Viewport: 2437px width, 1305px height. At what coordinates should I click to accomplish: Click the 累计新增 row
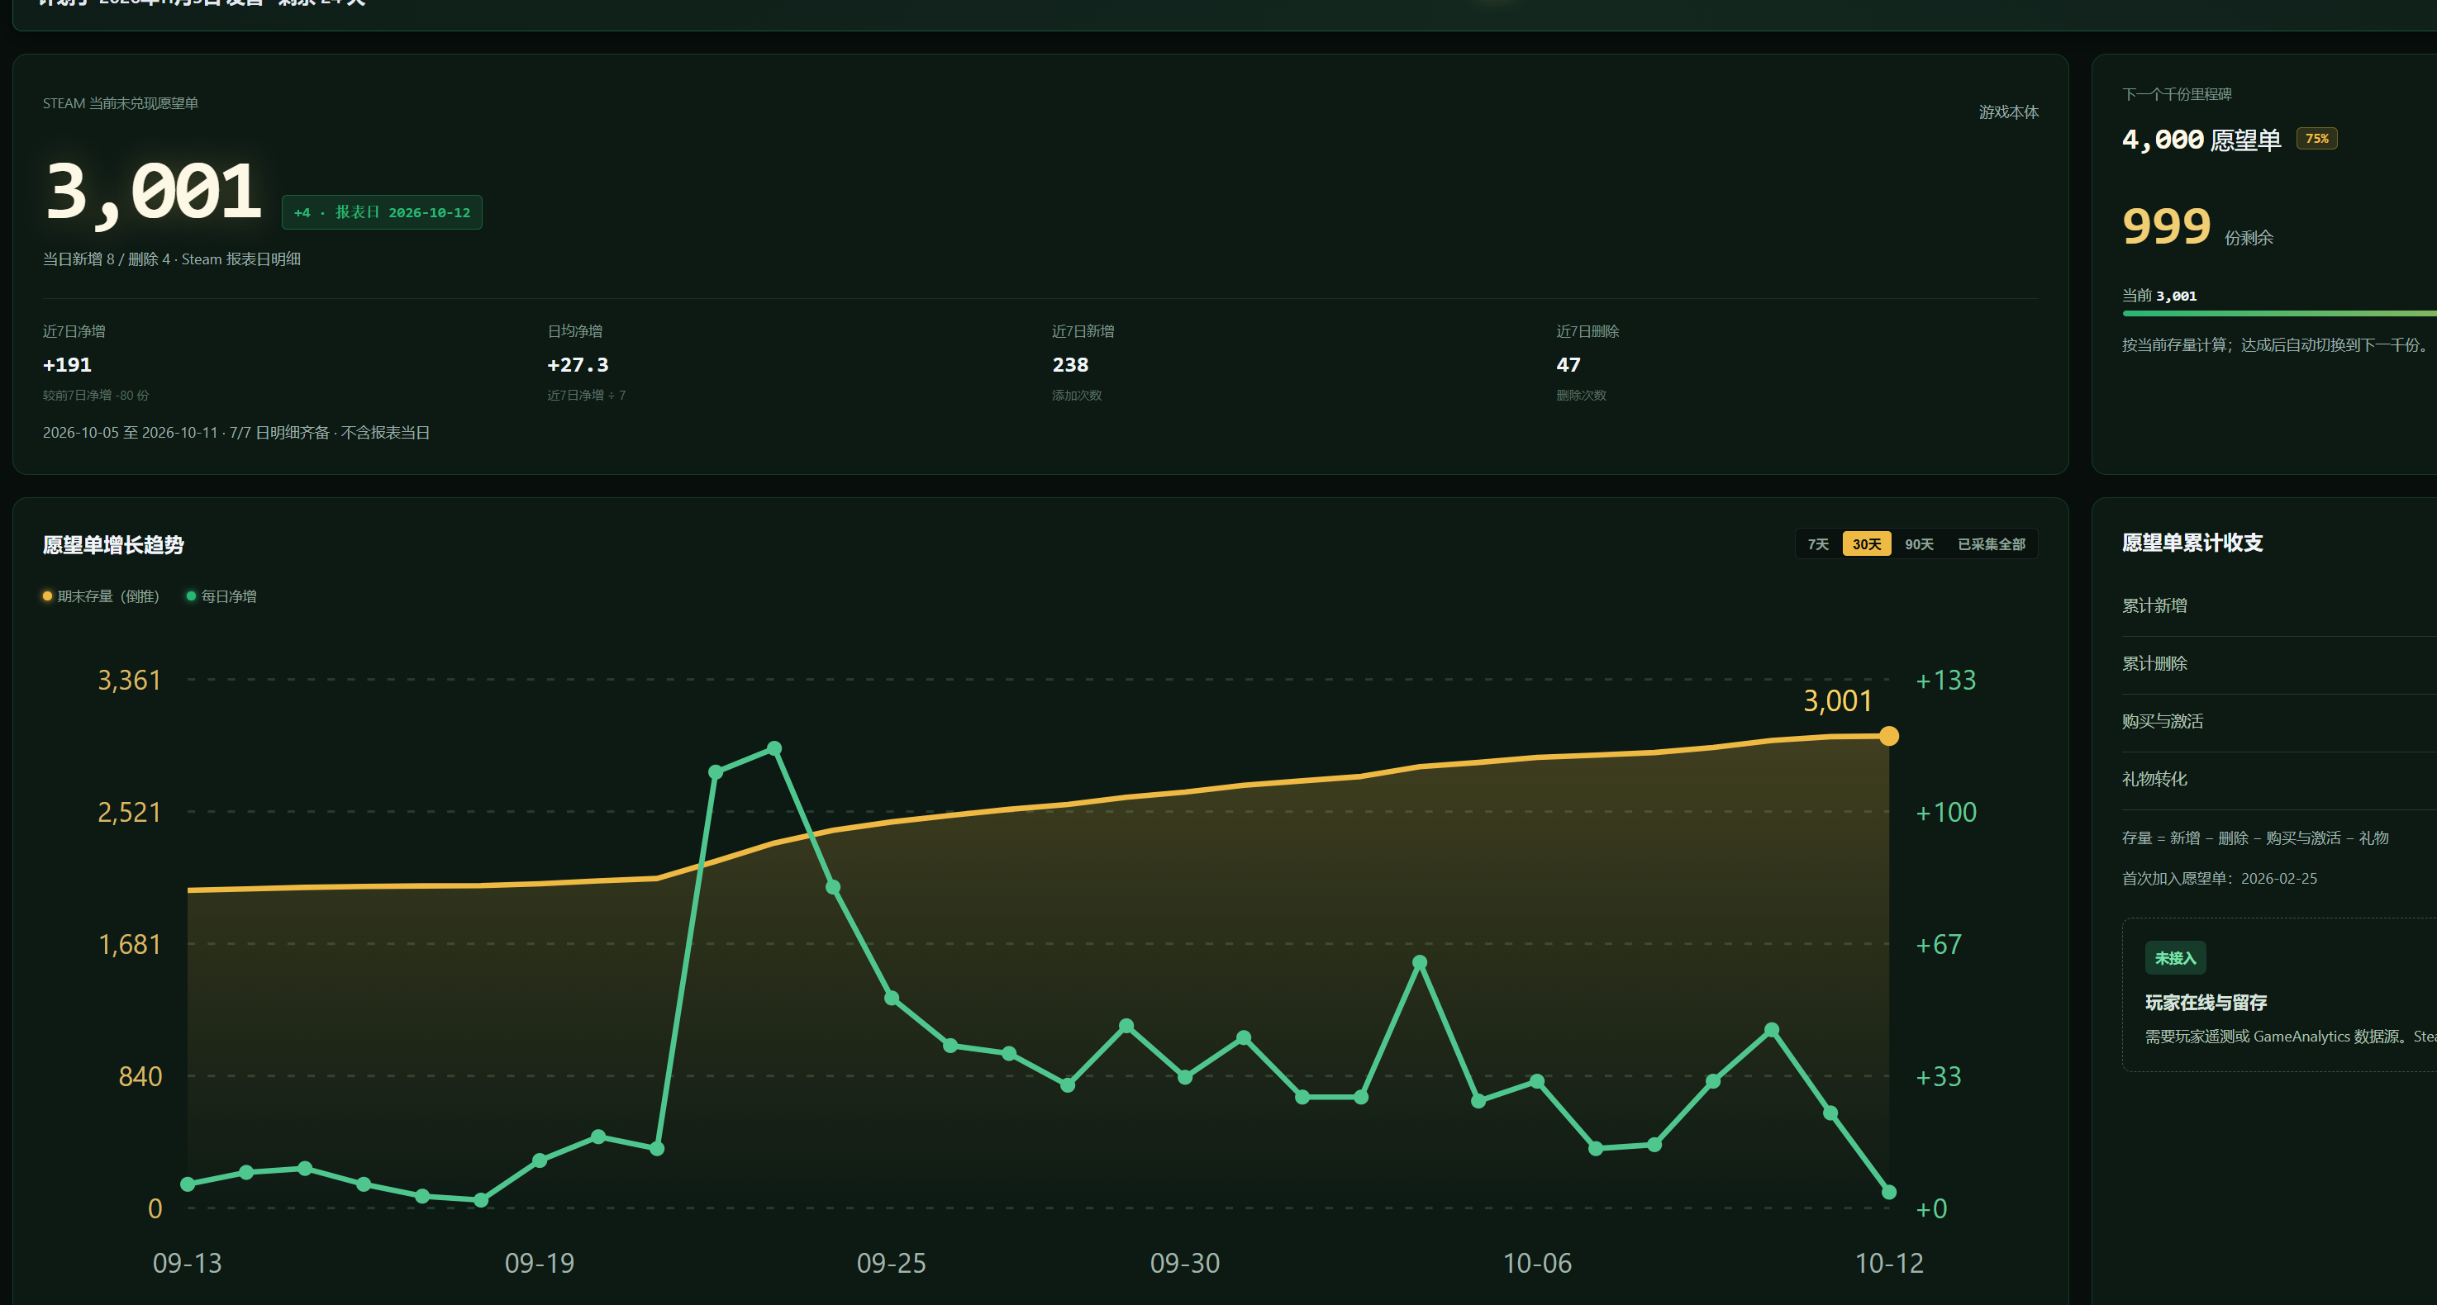(2279, 605)
